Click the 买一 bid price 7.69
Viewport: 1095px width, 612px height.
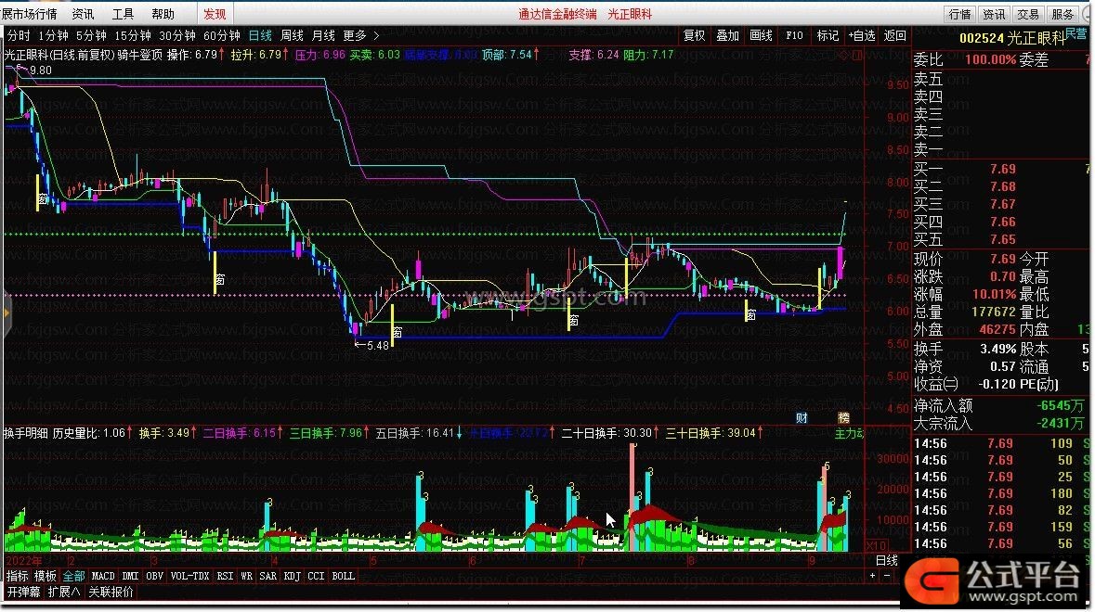pyautogui.click(x=1003, y=169)
